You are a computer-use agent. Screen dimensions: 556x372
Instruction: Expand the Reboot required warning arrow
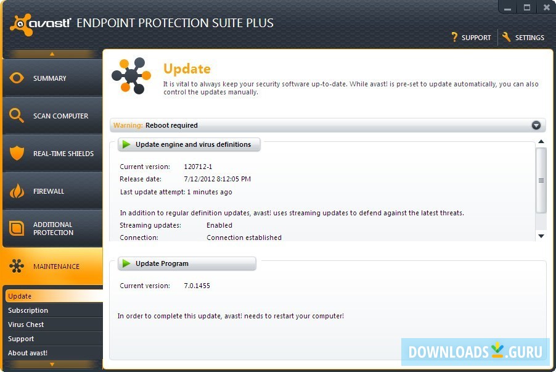click(536, 125)
